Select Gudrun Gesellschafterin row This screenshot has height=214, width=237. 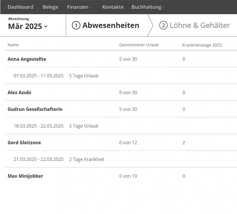35,109
